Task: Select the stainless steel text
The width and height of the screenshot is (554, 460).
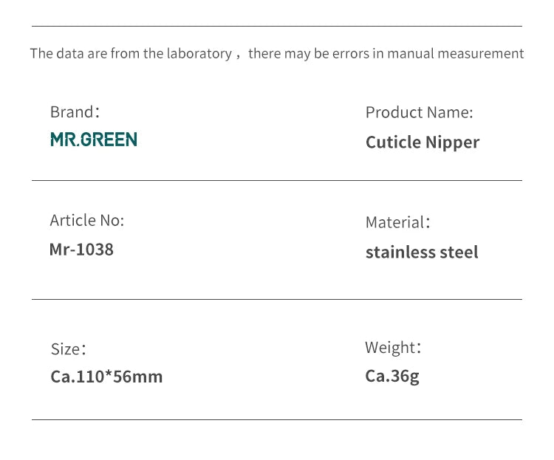Action: (422, 253)
